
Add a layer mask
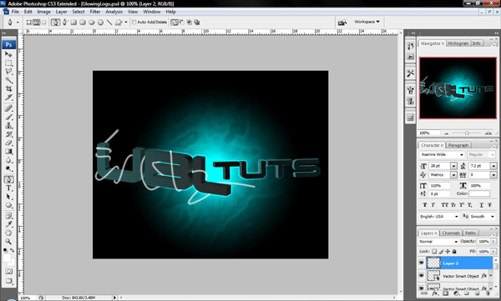click(445, 293)
